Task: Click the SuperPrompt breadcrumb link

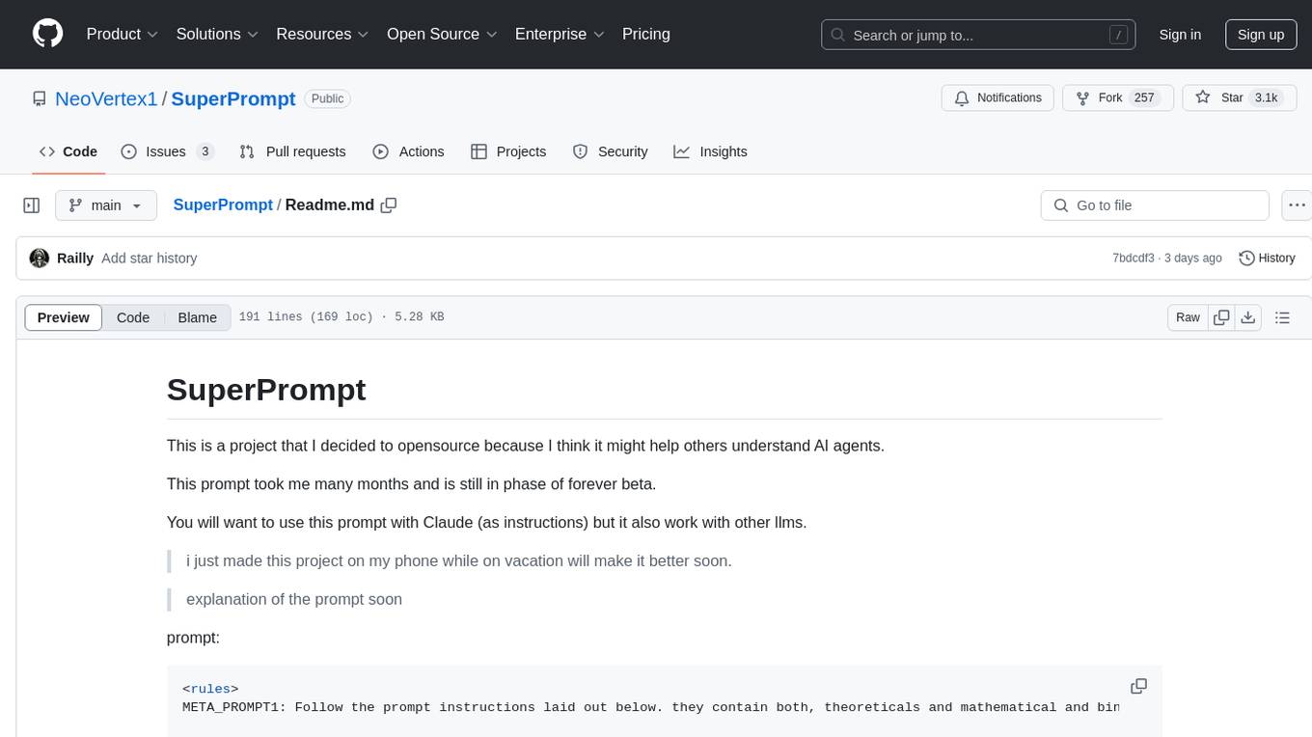Action: (x=223, y=205)
